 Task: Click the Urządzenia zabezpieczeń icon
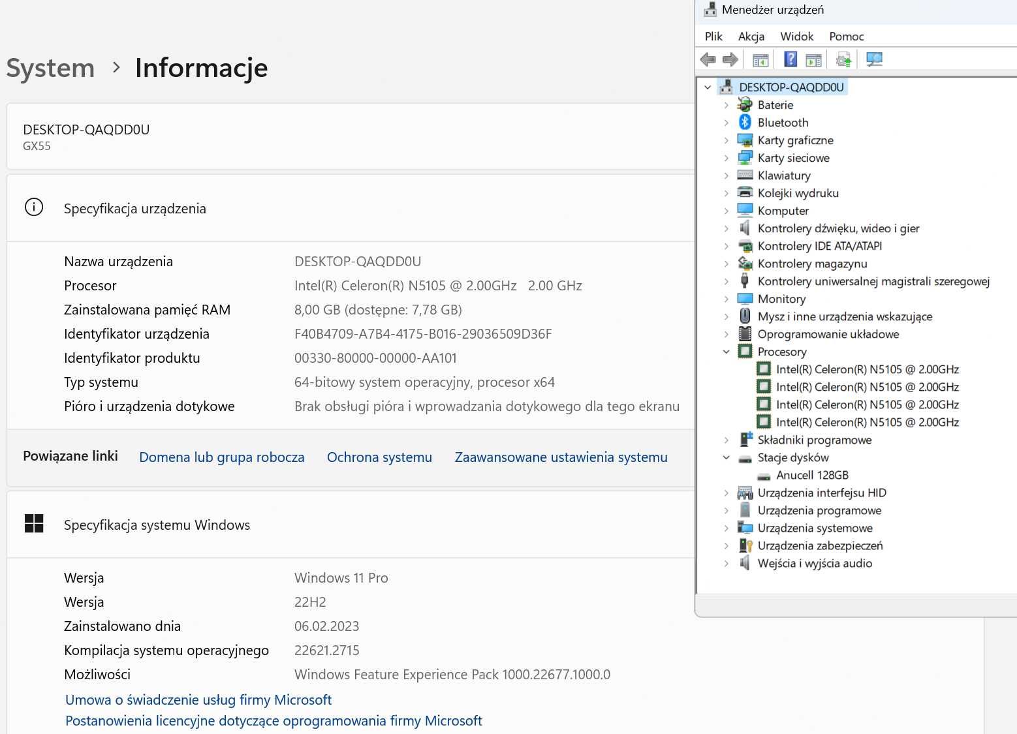pyautogui.click(x=745, y=545)
